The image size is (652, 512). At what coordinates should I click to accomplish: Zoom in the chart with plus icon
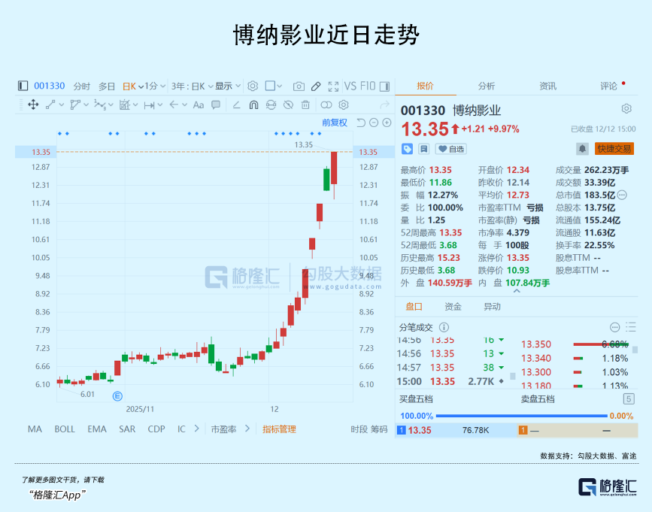coord(387,123)
